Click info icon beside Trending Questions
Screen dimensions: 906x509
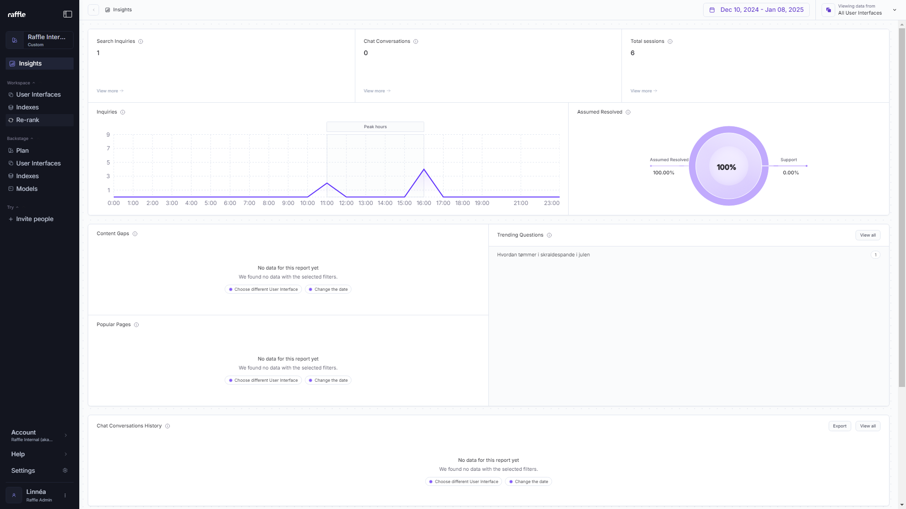(x=549, y=235)
